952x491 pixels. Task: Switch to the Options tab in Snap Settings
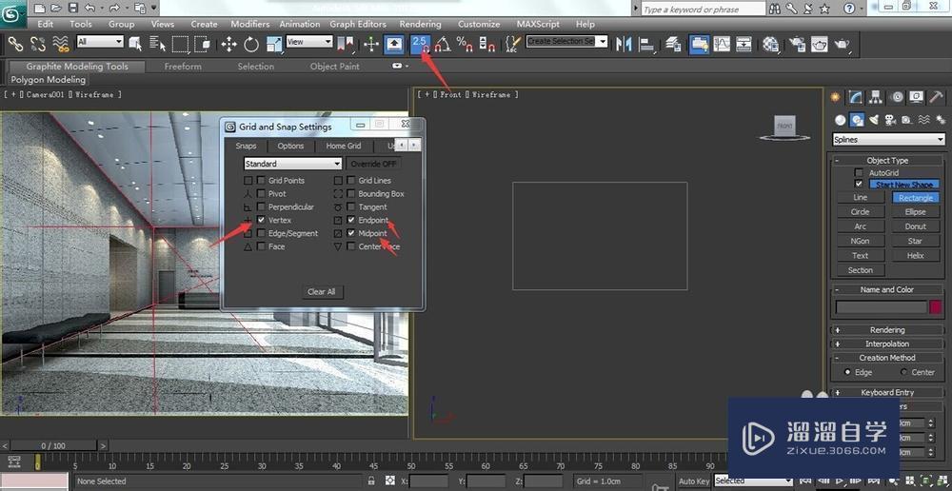pos(290,146)
